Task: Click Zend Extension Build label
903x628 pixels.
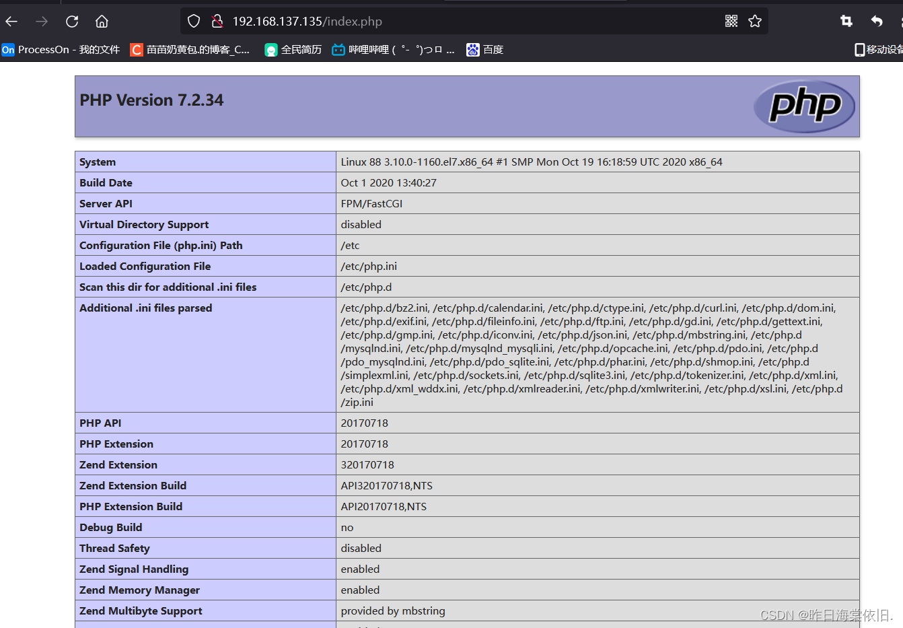Action: (133, 486)
